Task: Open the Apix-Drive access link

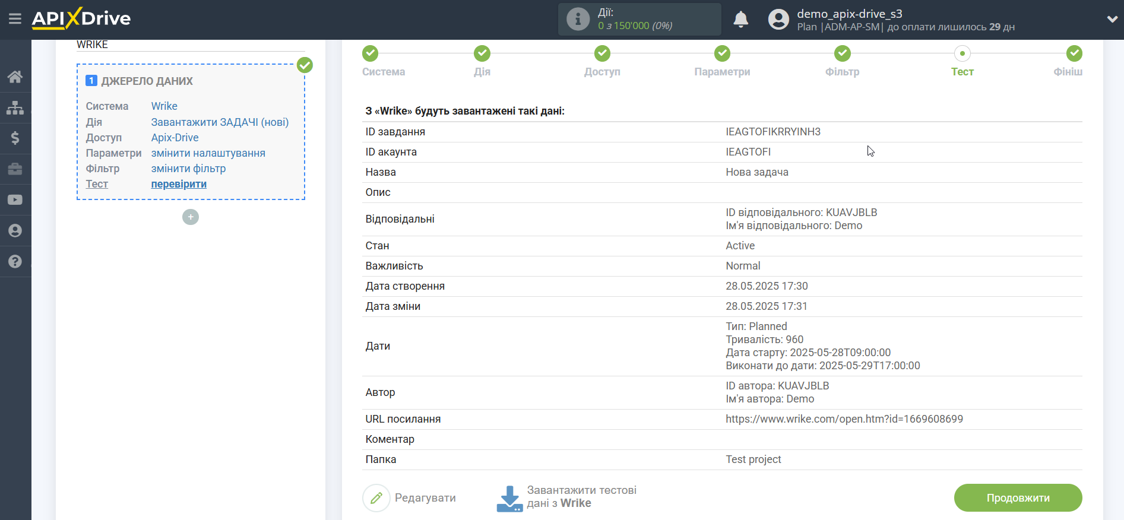Action: [x=175, y=138]
